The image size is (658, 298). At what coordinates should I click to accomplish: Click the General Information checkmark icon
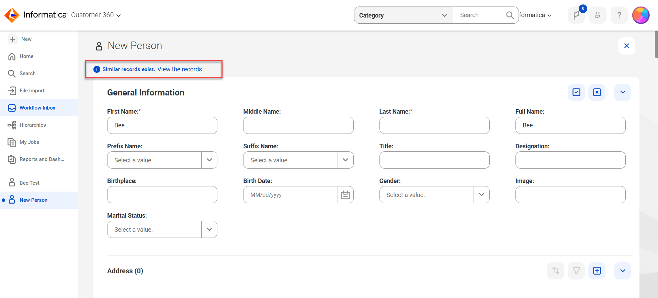576,92
